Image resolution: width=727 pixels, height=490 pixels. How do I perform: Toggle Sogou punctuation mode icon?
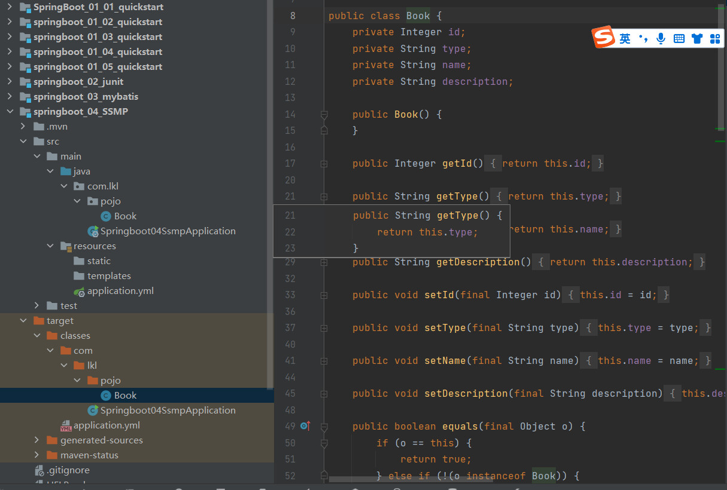tap(643, 39)
